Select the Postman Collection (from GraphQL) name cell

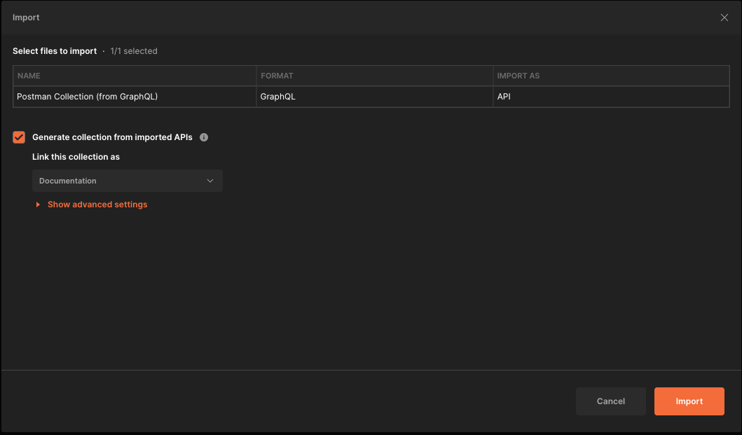click(x=87, y=97)
